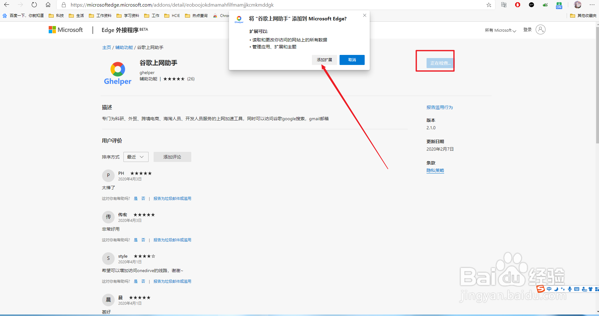Click the 登录 sign-in link

pyautogui.click(x=527, y=29)
